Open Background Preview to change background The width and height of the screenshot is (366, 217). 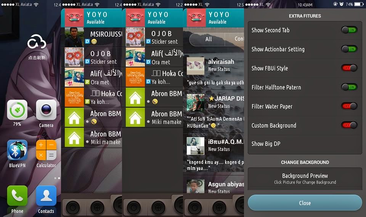point(305,179)
